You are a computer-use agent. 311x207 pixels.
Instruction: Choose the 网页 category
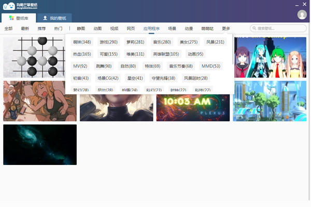pyautogui.click(x=131, y=29)
